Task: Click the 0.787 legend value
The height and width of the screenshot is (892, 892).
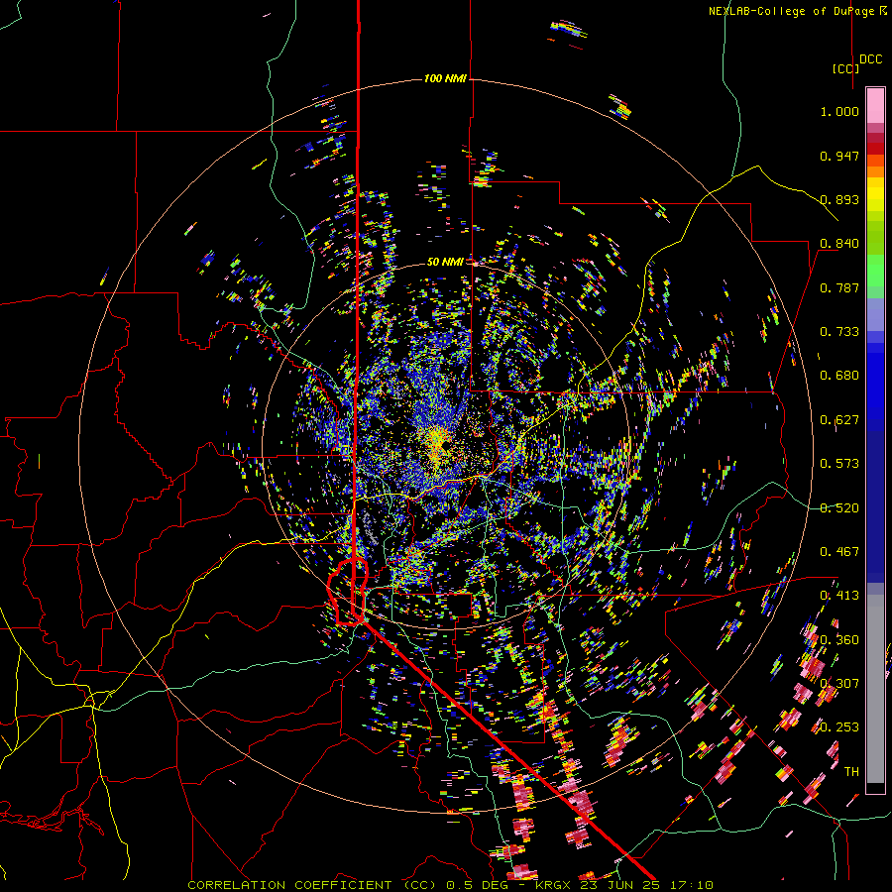Action: [x=839, y=287]
